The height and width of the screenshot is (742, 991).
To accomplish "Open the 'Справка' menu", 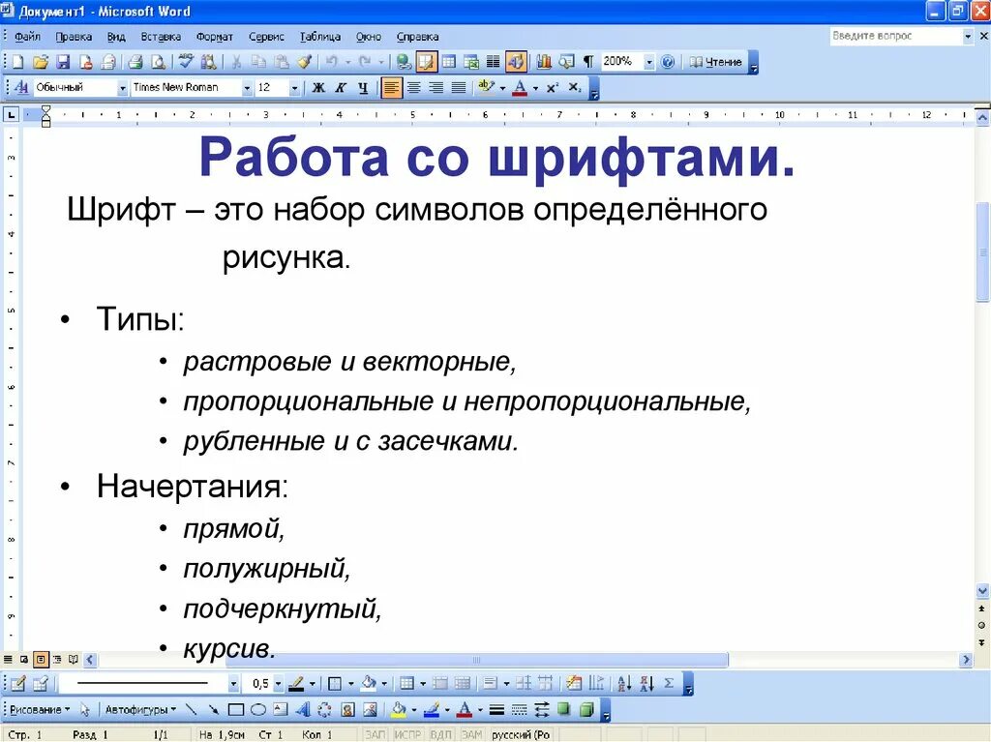I will [417, 37].
